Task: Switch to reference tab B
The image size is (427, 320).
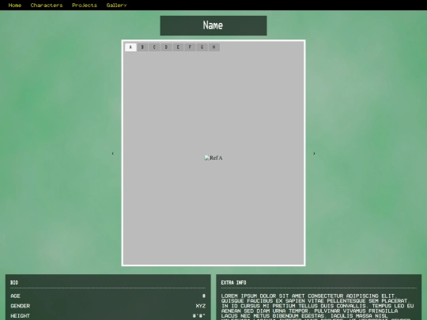Action: point(142,47)
